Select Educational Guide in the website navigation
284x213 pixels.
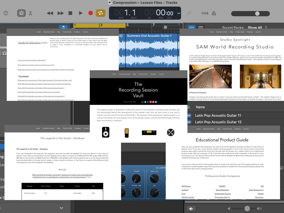pos(124,74)
